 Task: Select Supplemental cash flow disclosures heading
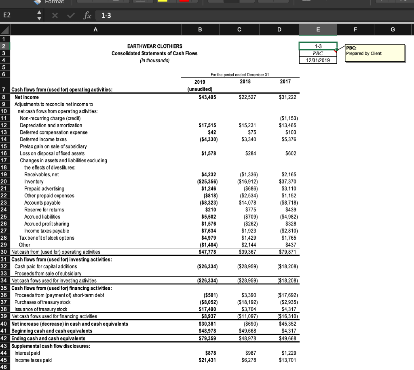51,346
